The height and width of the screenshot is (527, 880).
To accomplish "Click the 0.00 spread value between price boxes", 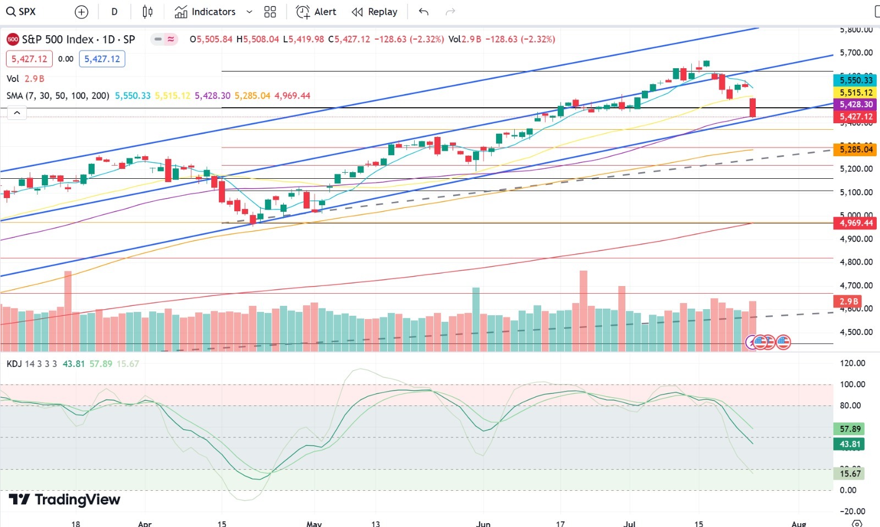I will click(x=66, y=59).
